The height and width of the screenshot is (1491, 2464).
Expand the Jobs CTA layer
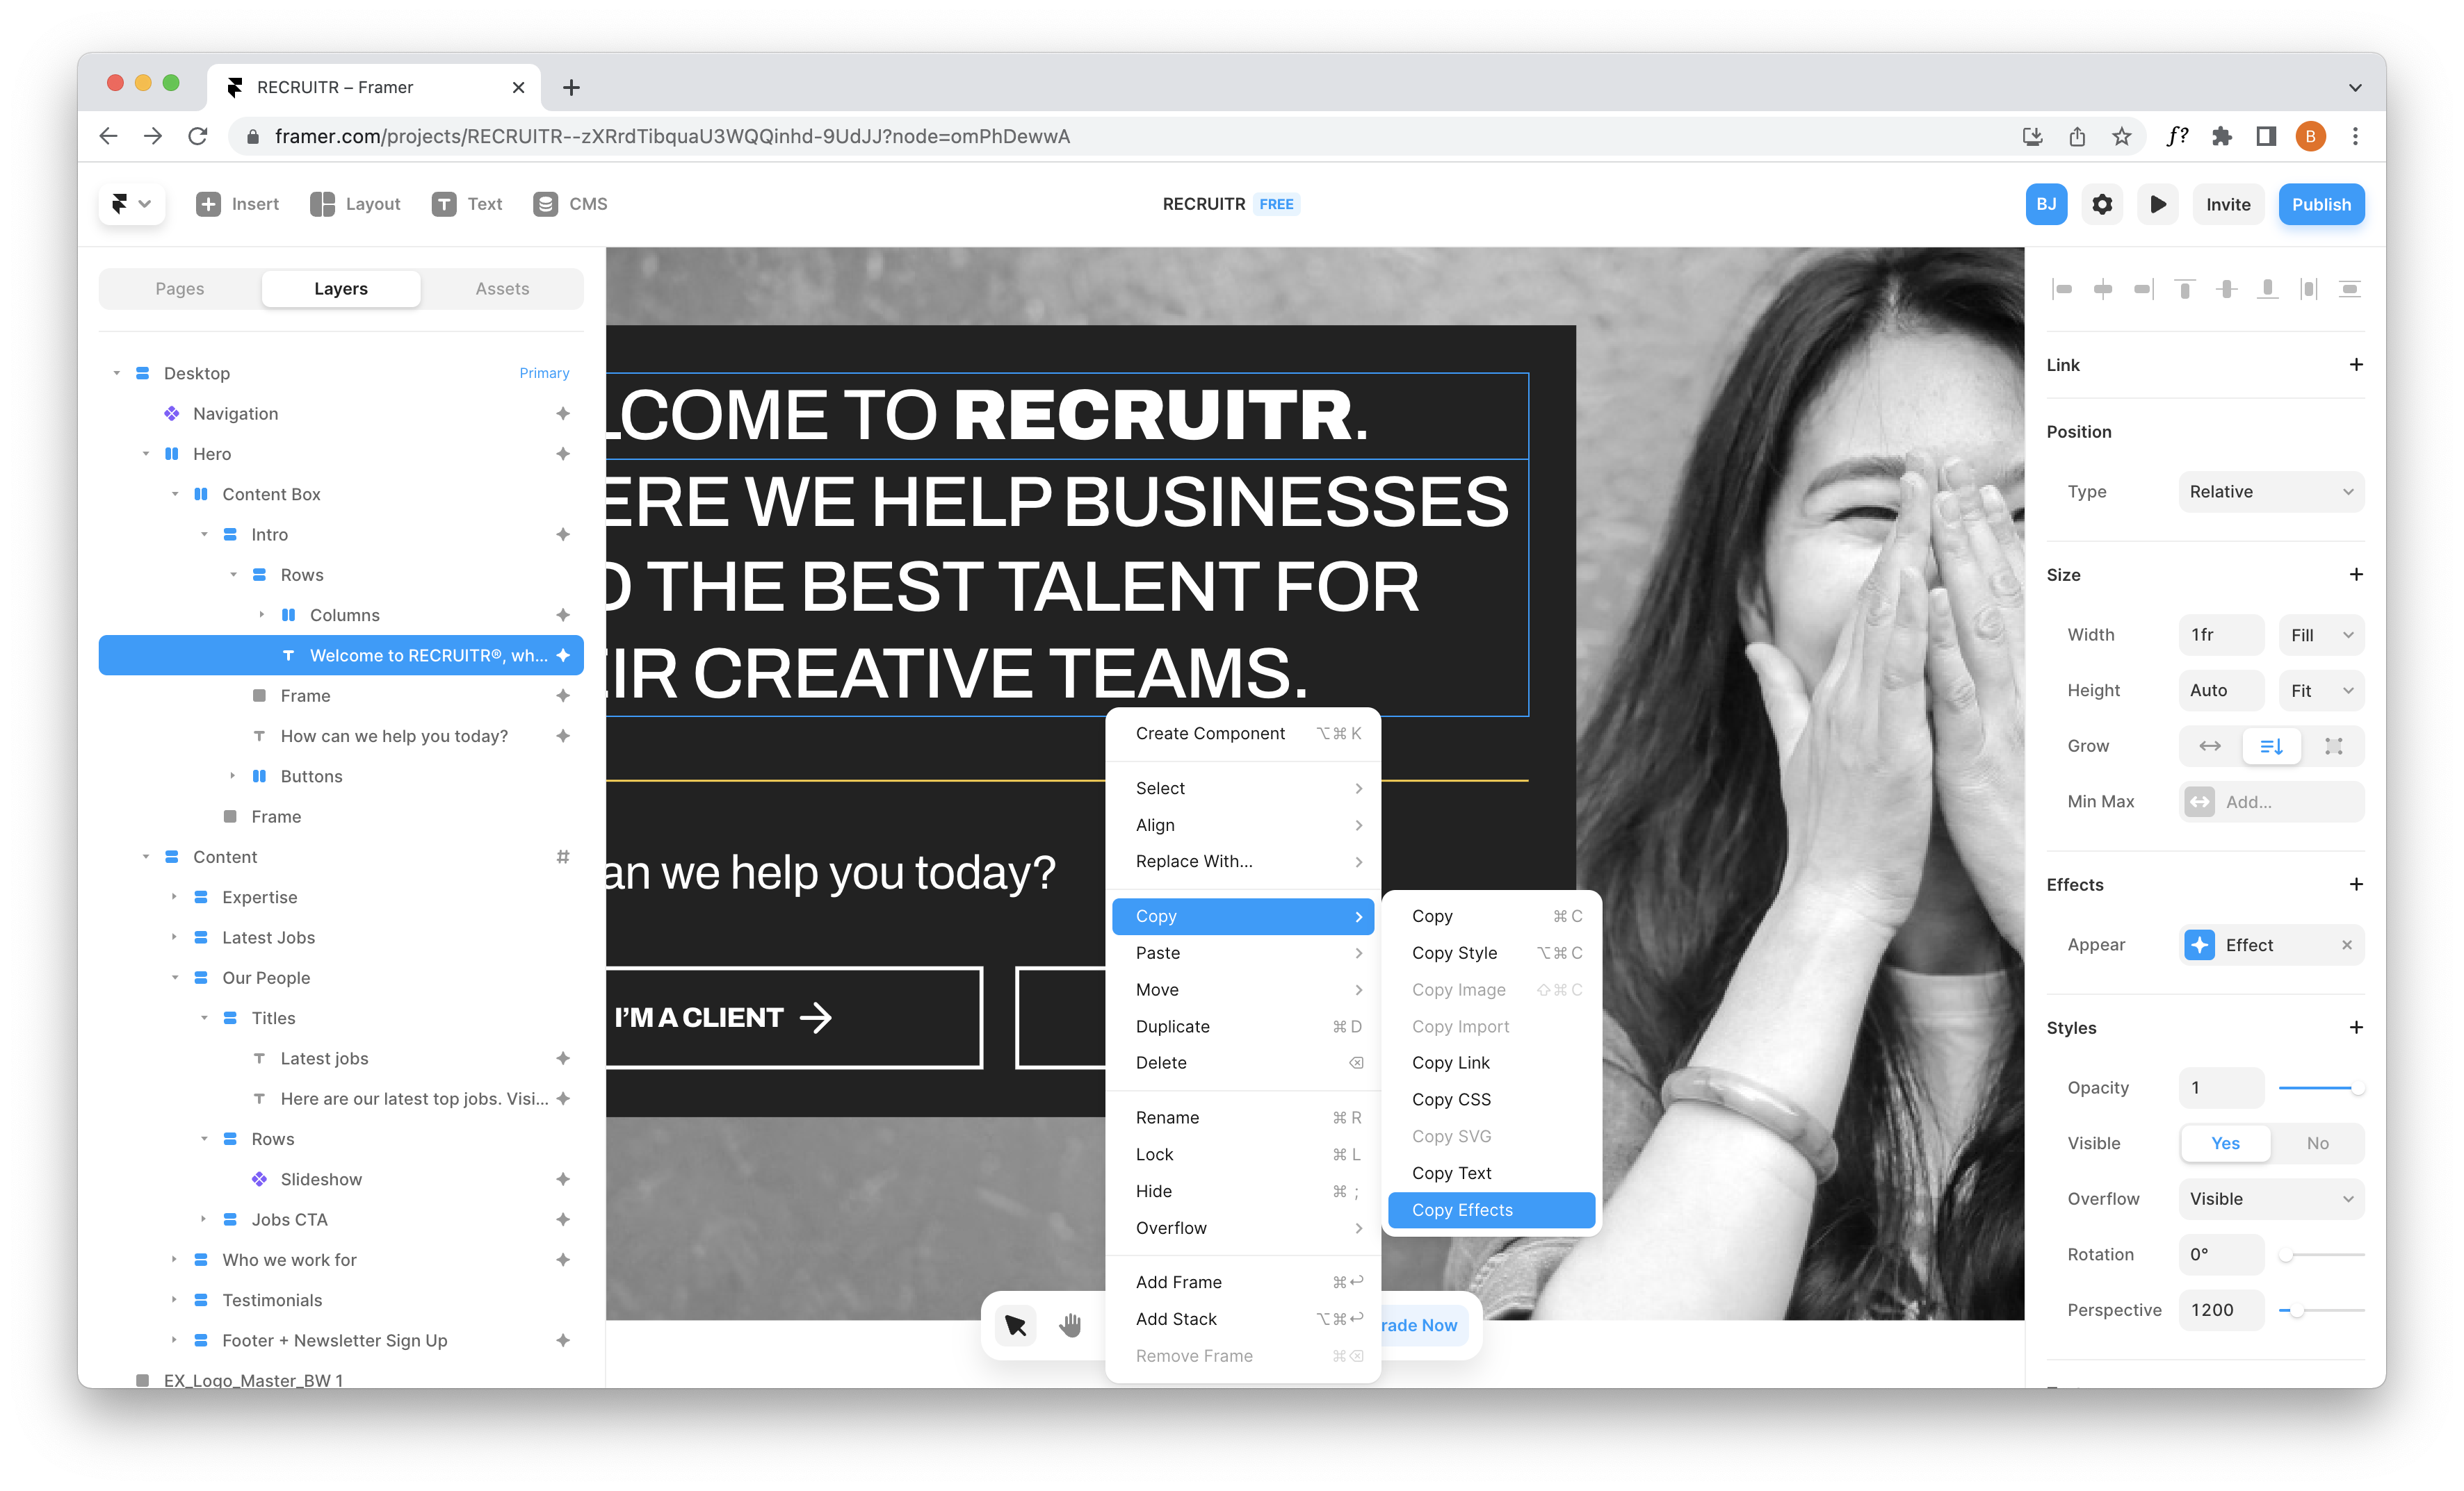tap(203, 1219)
